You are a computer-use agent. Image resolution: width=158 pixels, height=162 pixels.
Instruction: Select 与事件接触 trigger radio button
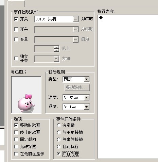tap(59, 140)
